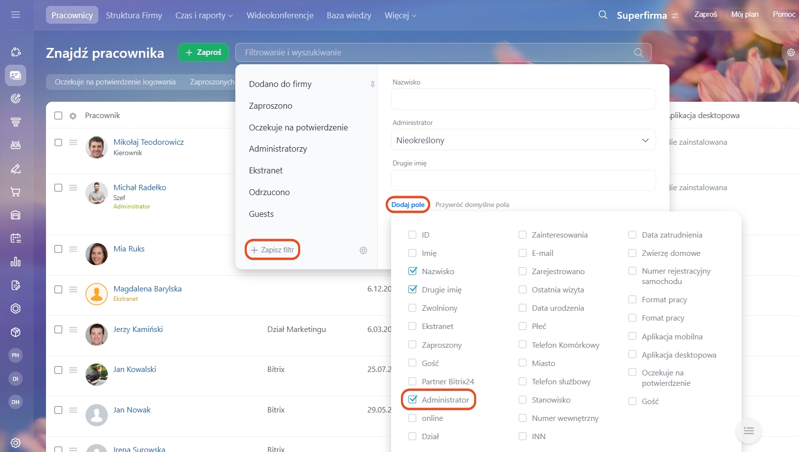Open the Baza wiedzy tab
Viewport: 799px width, 452px height.
(349, 15)
